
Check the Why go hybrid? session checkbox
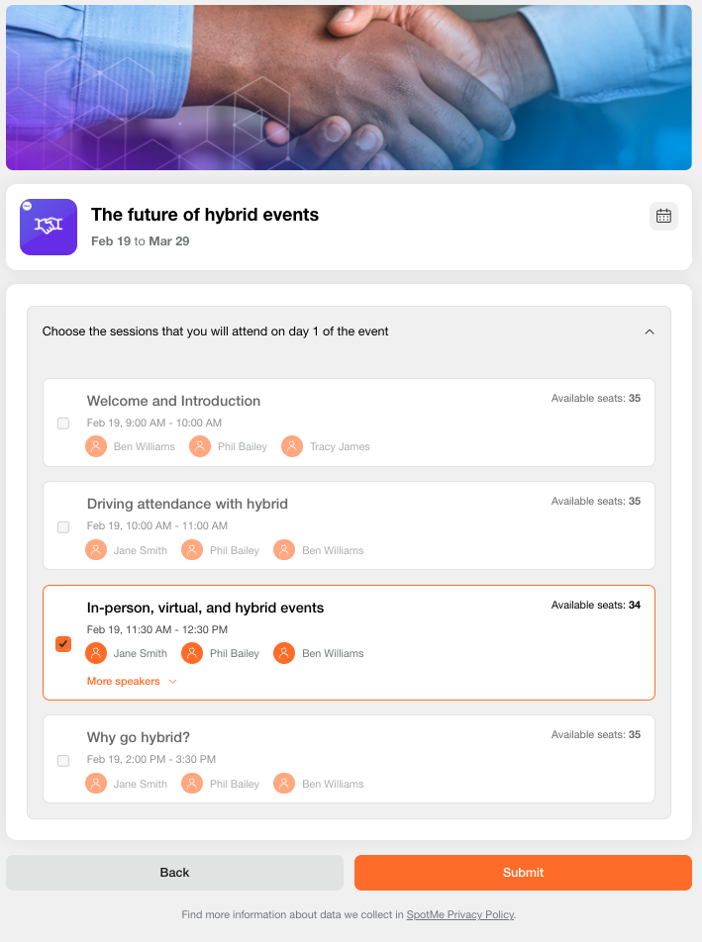click(63, 760)
